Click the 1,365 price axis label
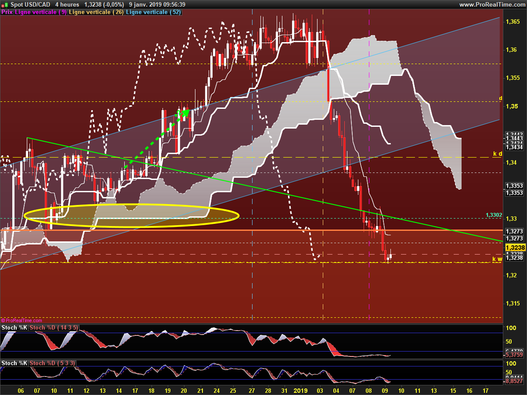The height and width of the screenshot is (395, 527). point(513,21)
